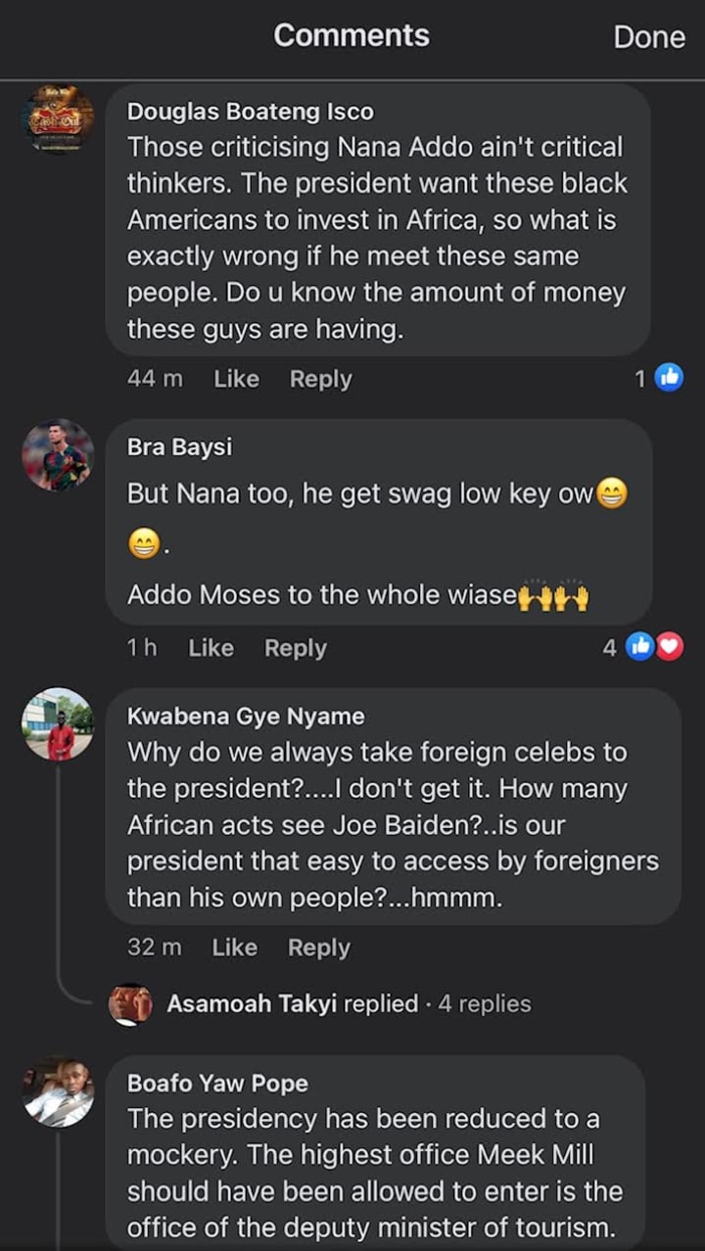The image size is (705, 1251).
Task: Tap Asamoah Takyi's small reply avatar
Action: coord(130,1004)
